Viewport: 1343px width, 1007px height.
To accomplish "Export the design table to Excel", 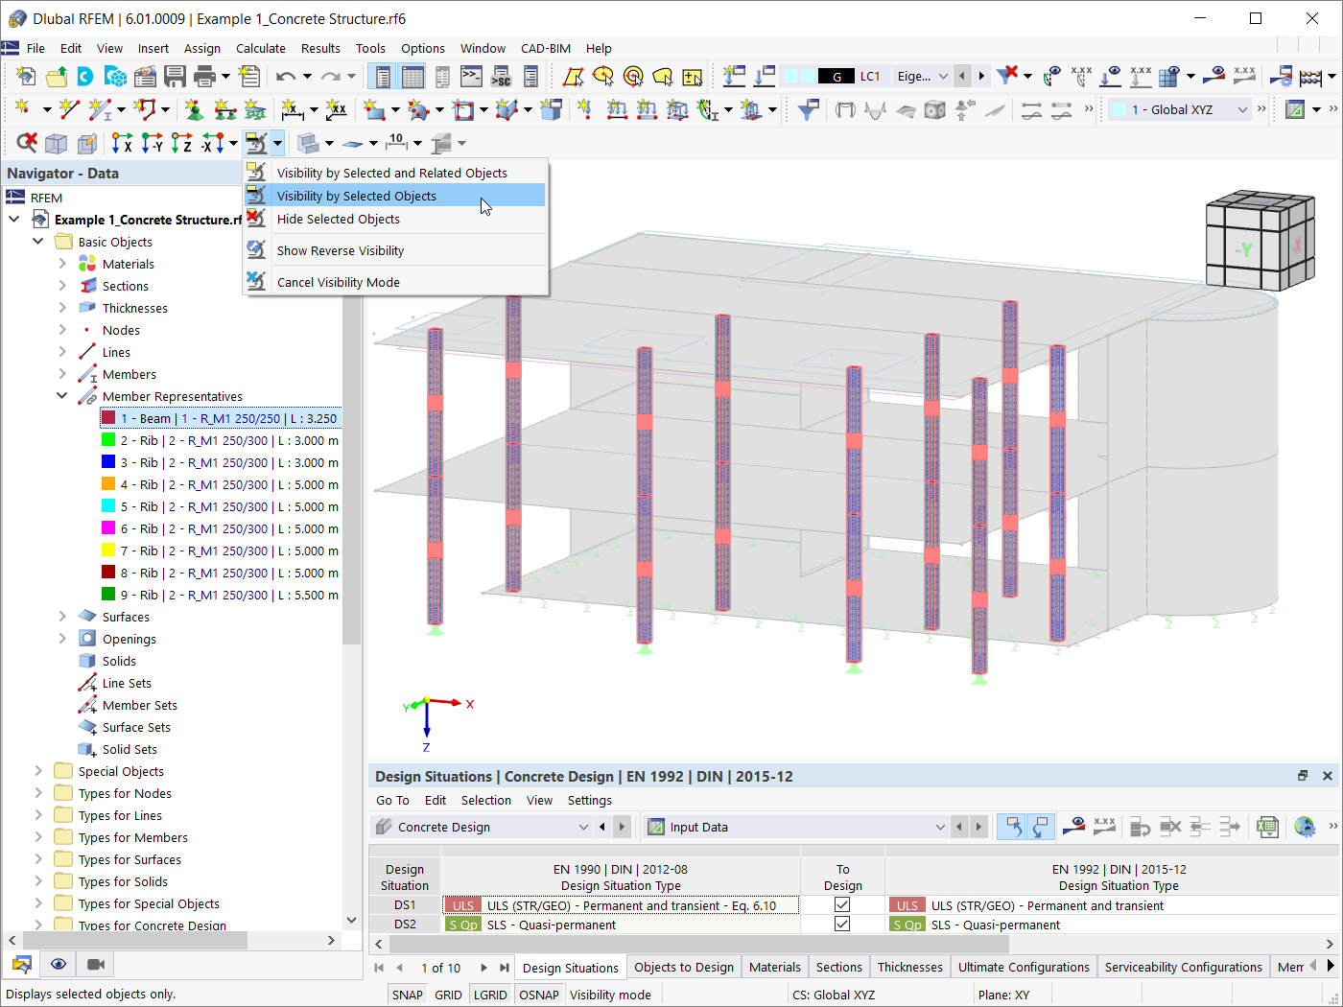I will tap(1267, 826).
